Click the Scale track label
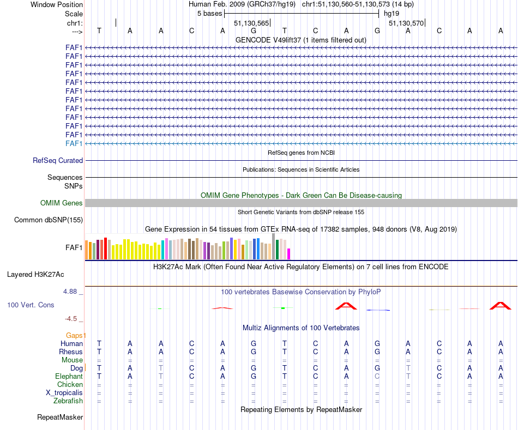Image resolution: width=518 pixels, height=430 pixels. point(74,14)
